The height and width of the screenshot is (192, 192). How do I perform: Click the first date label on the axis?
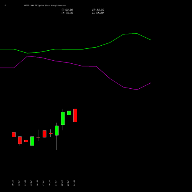coord(13,183)
